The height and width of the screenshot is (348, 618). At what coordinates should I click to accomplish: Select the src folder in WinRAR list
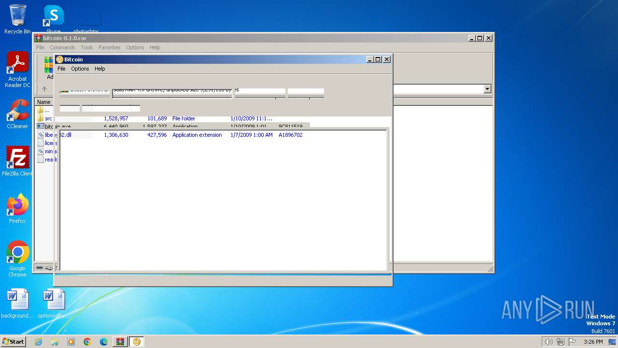coord(44,118)
